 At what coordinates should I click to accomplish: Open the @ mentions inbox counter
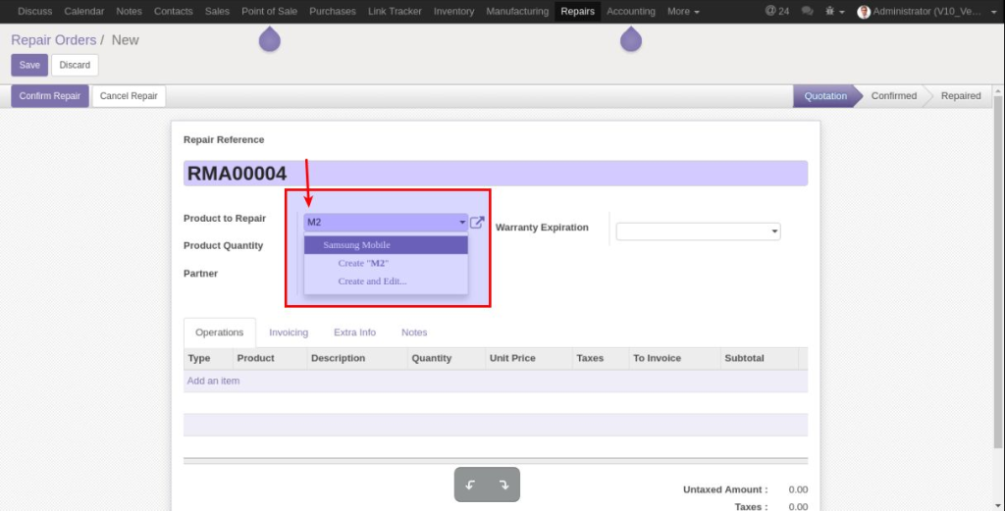coord(776,12)
